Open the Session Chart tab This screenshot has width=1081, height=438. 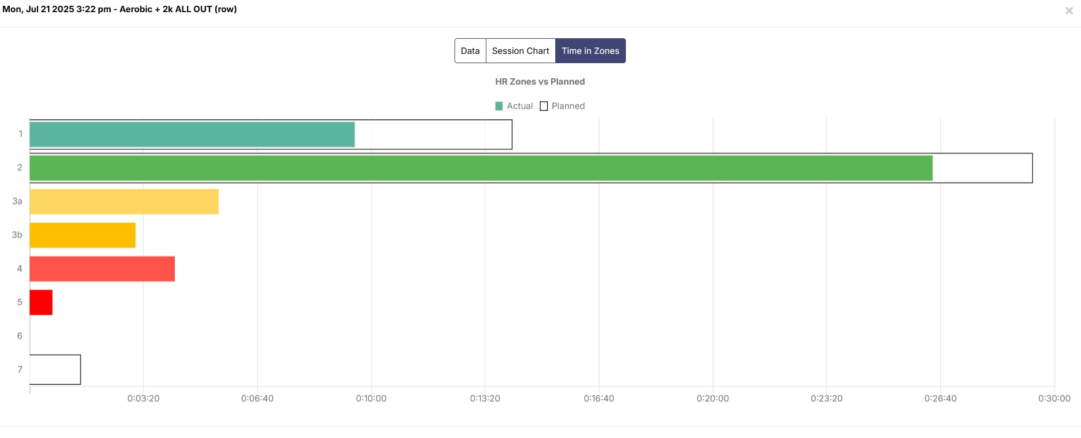521,51
